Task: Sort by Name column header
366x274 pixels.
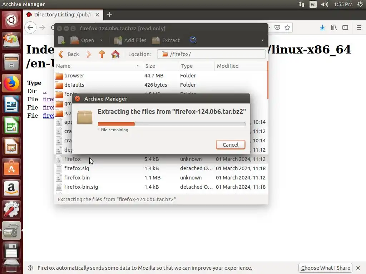Action: pyautogui.click(x=98, y=66)
